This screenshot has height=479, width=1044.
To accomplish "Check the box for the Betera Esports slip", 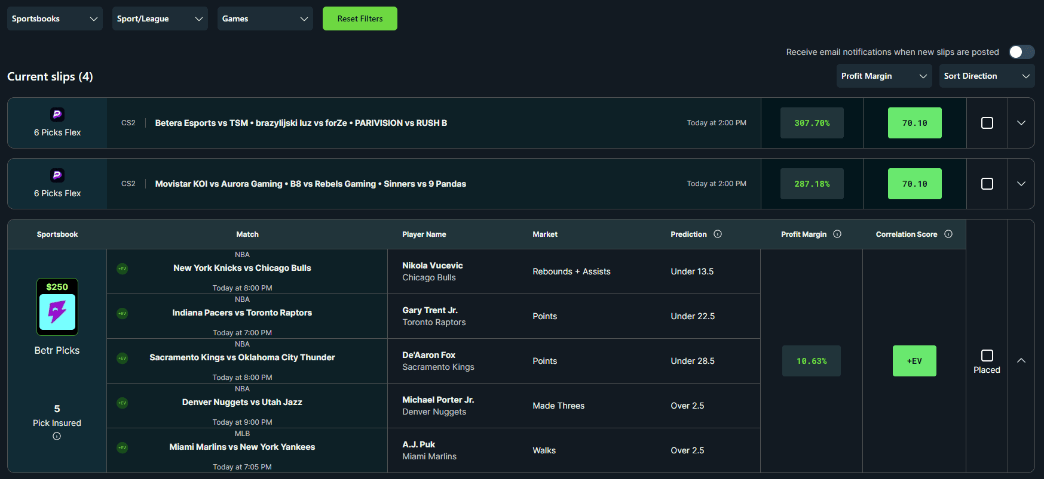I will pos(987,123).
